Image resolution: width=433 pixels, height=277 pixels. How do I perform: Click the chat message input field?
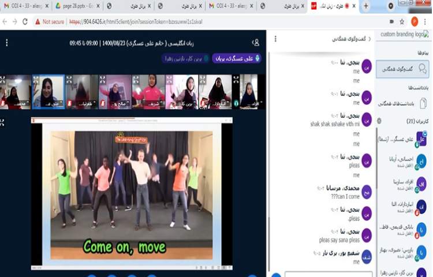(x=329, y=274)
